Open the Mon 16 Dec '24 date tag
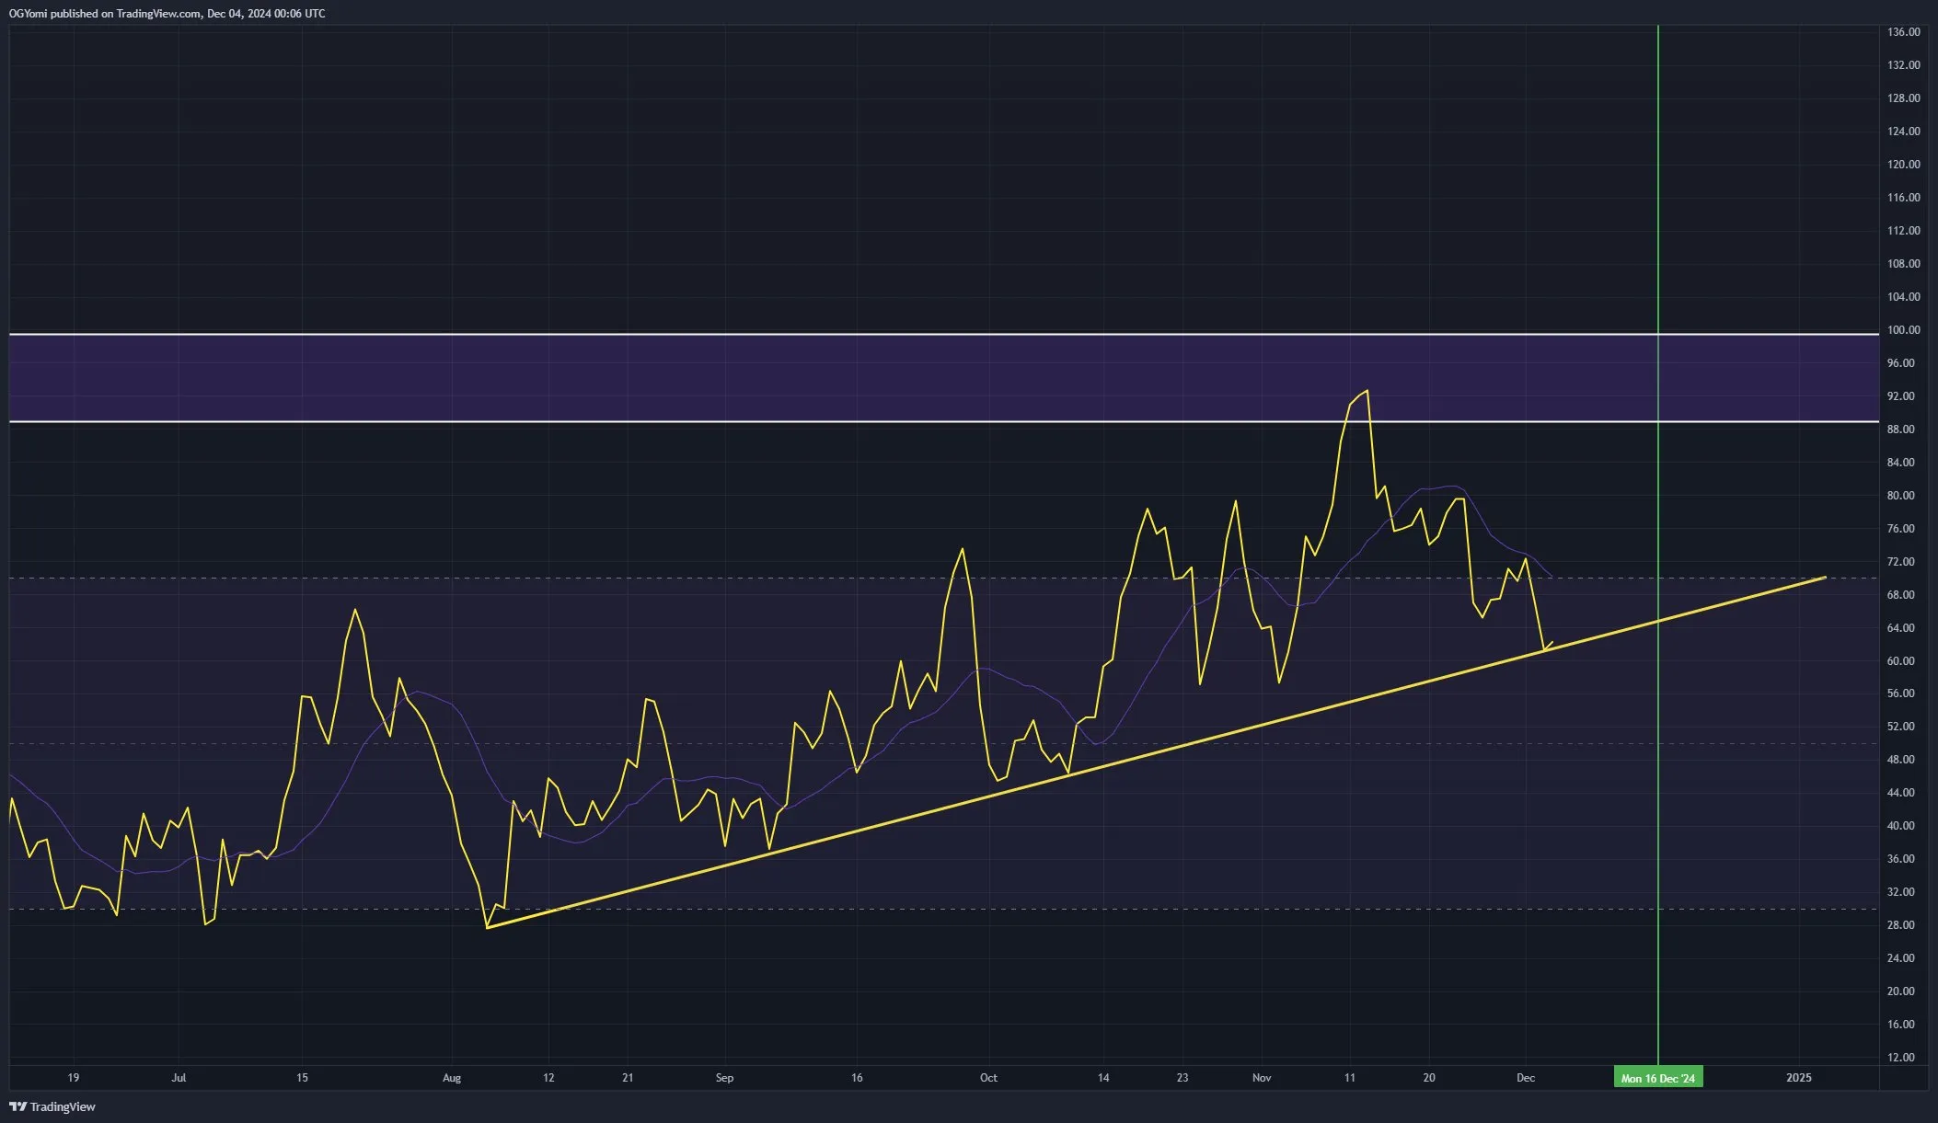The height and width of the screenshot is (1123, 1938). [x=1658, y=1076]
